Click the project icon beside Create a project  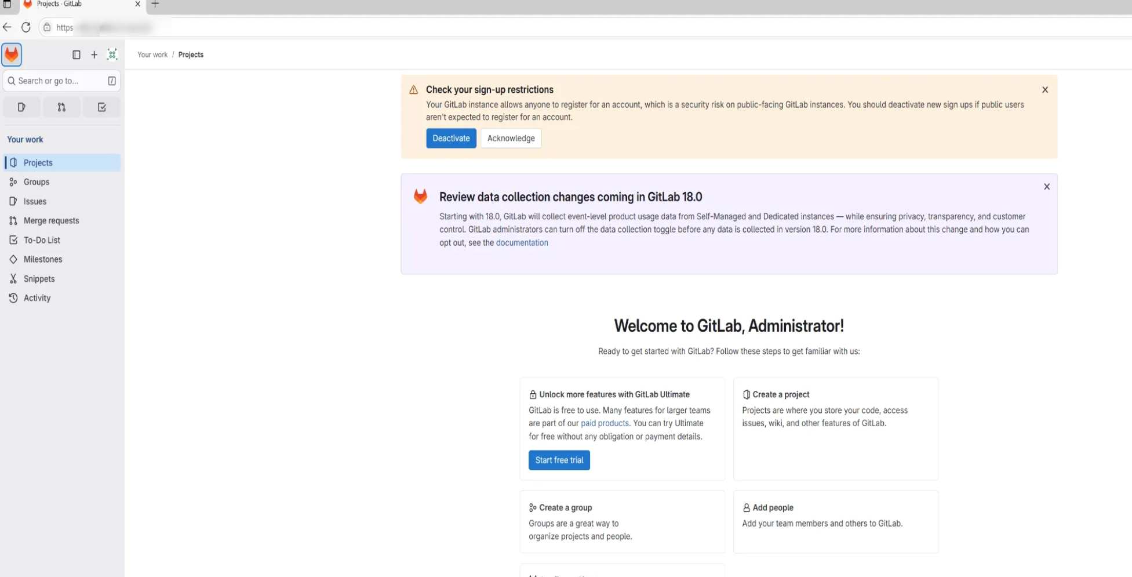coord(746,395)
